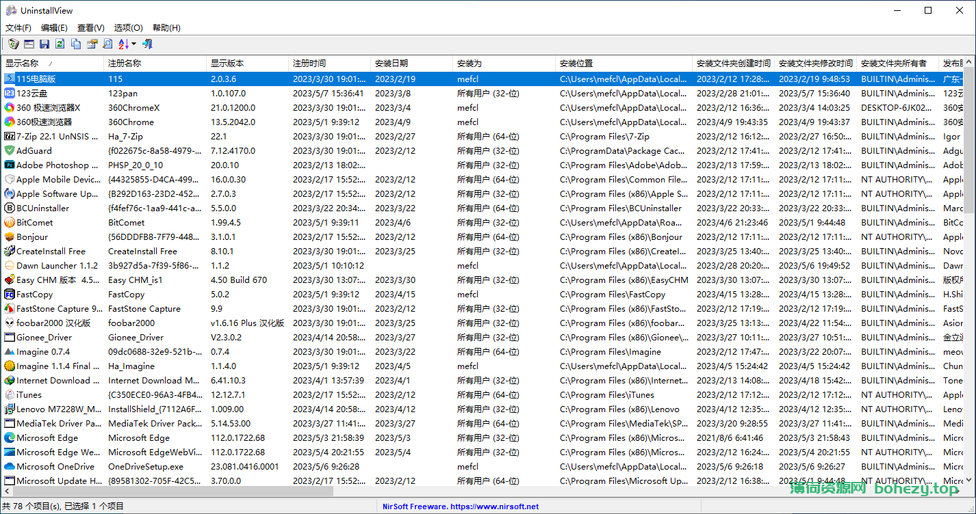This screenshot has height=514, width=976.
Task: Click the 7-Zip row icon
Action: point(10,136)
